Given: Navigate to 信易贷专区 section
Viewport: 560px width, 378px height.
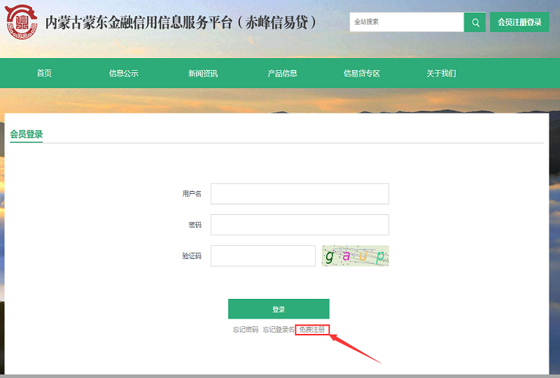Looking at the screenshot, I should 361,73.
